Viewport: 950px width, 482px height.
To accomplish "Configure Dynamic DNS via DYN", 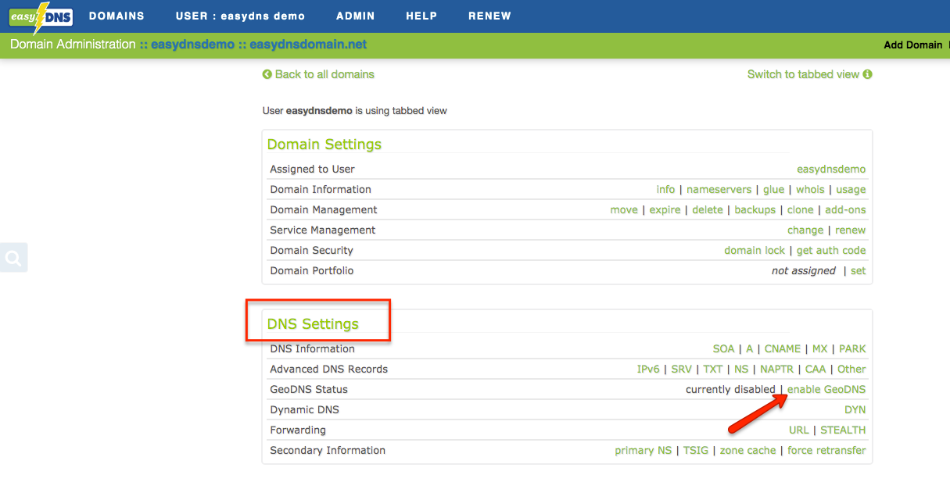I will (x=855, y=409).
